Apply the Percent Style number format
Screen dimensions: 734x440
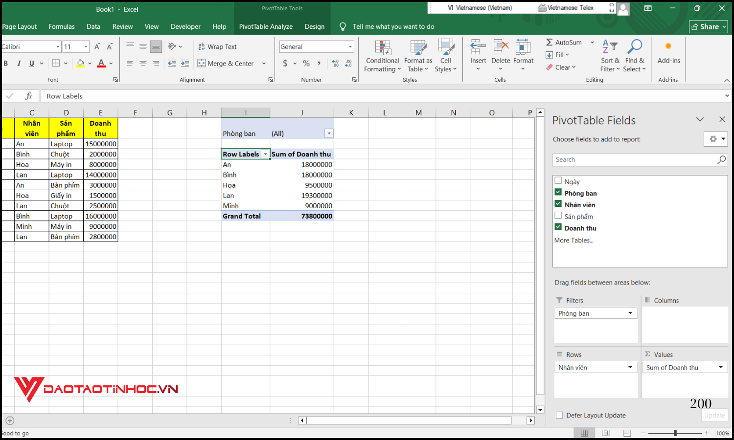tap(306, 63)
